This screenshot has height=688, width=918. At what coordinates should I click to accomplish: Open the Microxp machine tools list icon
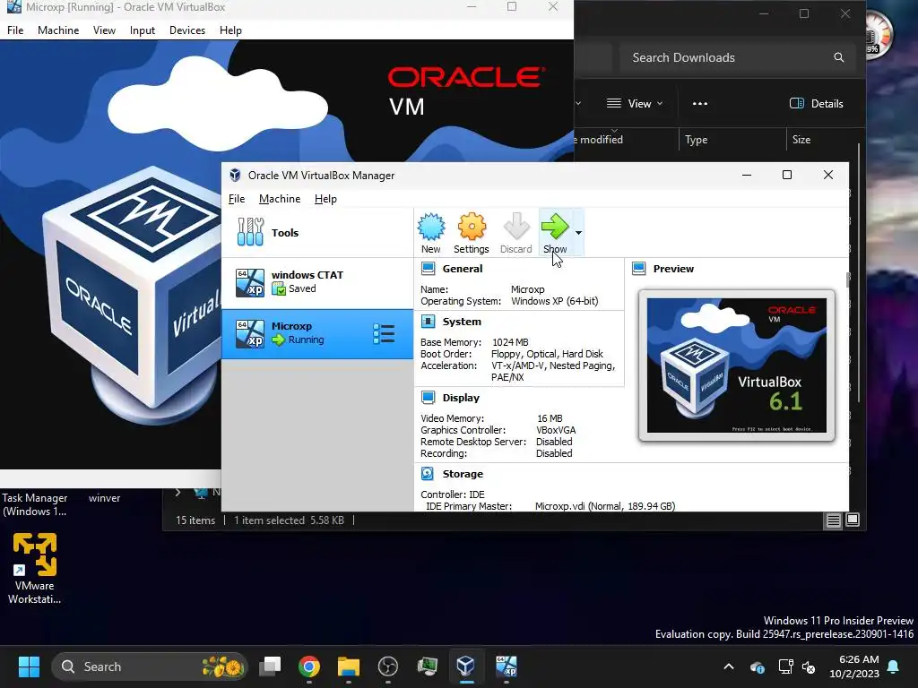point(384,333)
